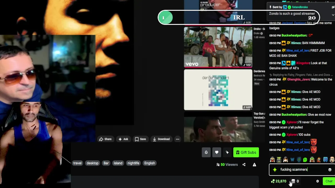The image size is (335, 188).
Task: Open the three-dot more options menu
Action: pos(177,139)
